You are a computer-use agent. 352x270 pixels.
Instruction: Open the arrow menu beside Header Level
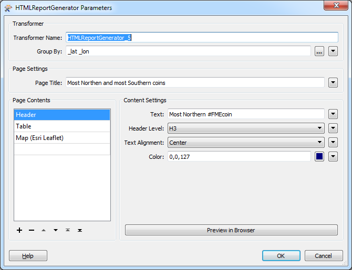(333, 128)
